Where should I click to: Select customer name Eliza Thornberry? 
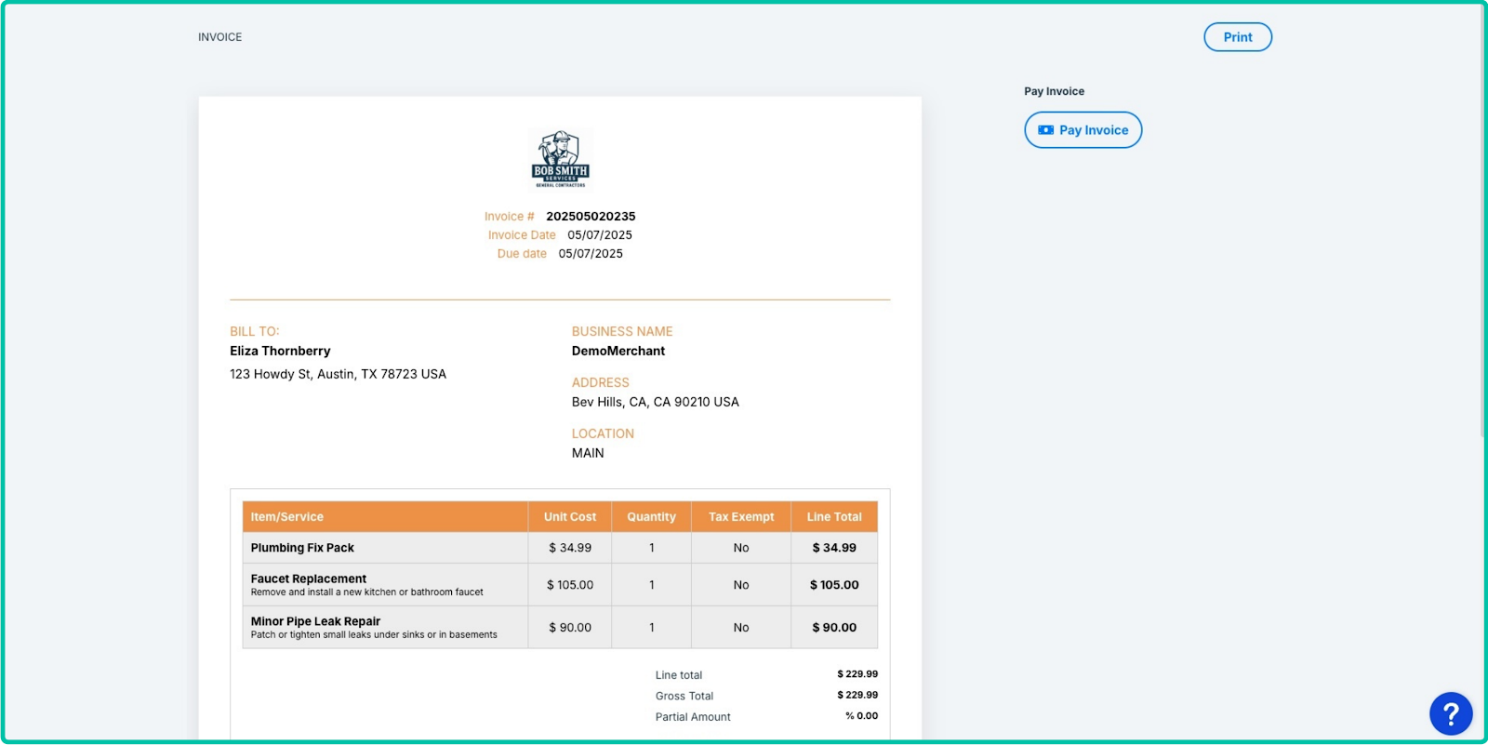click(x=280, y=352)
